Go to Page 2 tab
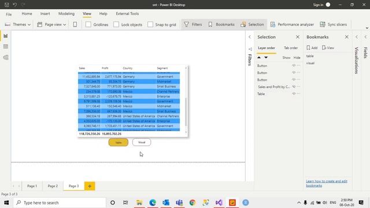This screenshot has width=370, height=208. (x=53, y=186)
